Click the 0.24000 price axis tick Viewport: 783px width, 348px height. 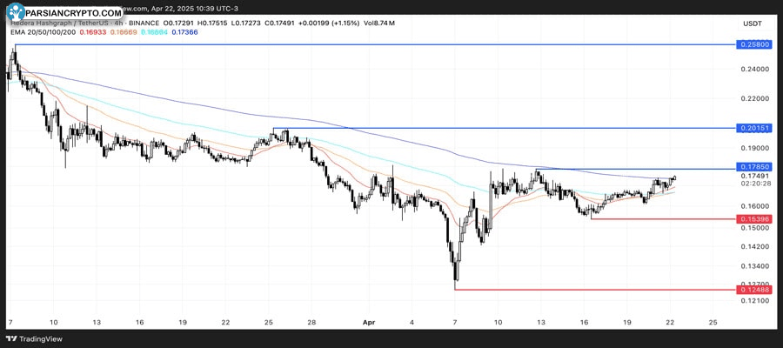coord(755,69)
